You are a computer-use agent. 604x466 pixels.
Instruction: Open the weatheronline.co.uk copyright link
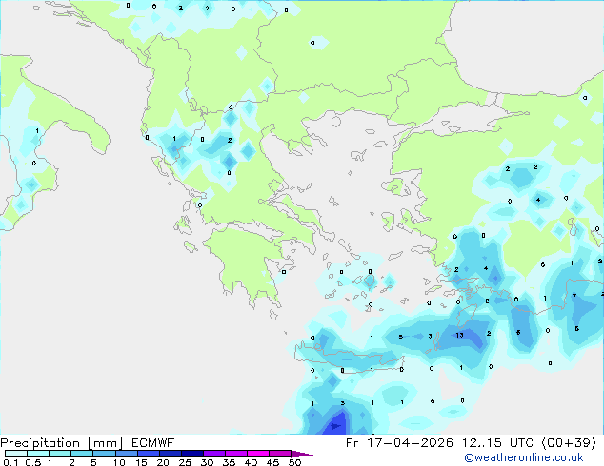[x=524, y=457]
